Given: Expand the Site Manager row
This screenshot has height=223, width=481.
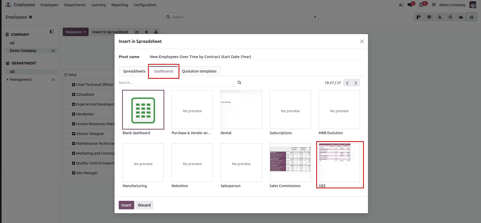Looking at the screenshot, I should click(x=74, y=173).
